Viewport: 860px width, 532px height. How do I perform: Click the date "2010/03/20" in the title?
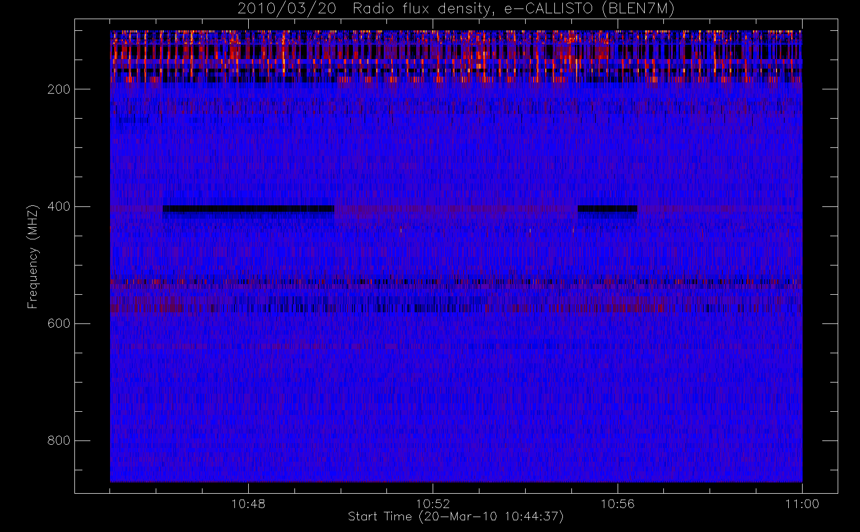click(x=287, y=9)
